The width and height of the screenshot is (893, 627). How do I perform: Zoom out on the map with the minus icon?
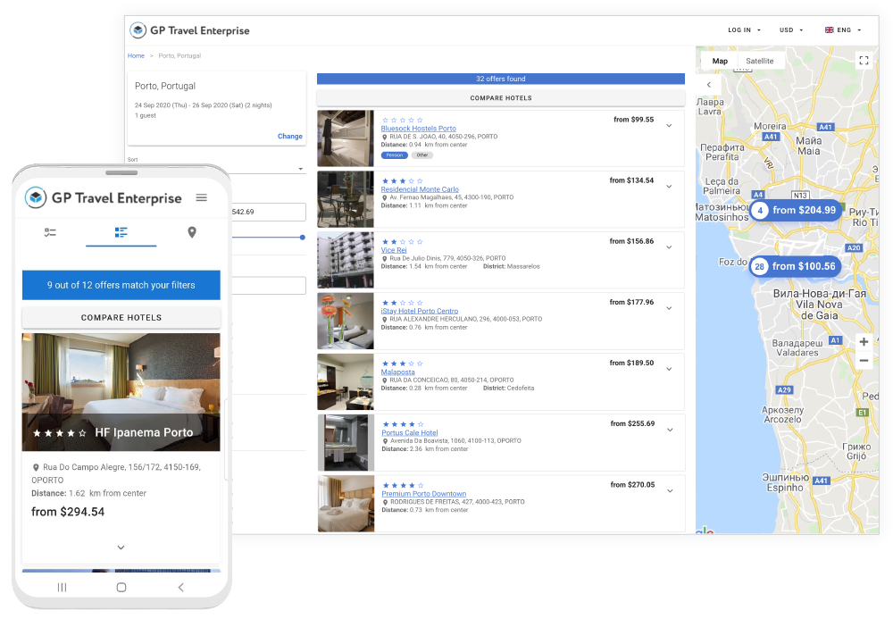tap(863, 360)
